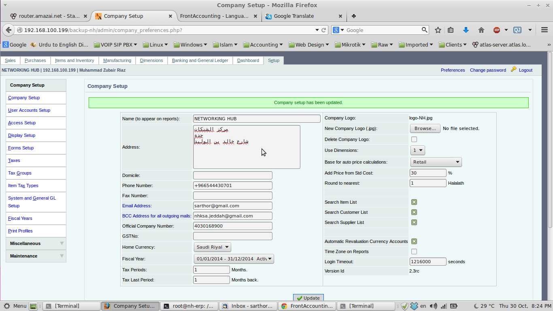Click the Phone Number input field
The width and height of the screenshot is (553, 311).
click(x=233, y=185)
